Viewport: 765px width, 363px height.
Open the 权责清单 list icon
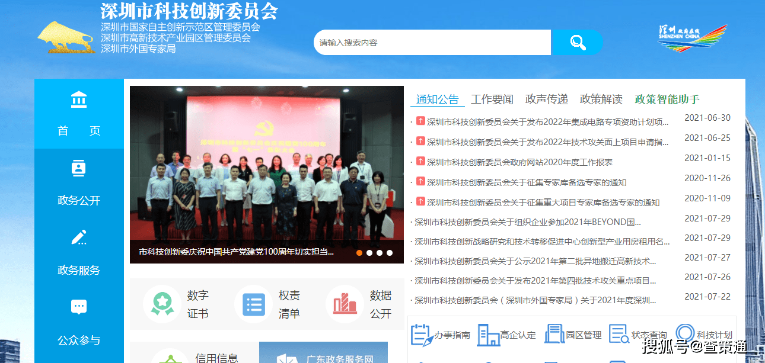(x=253, y=304)
